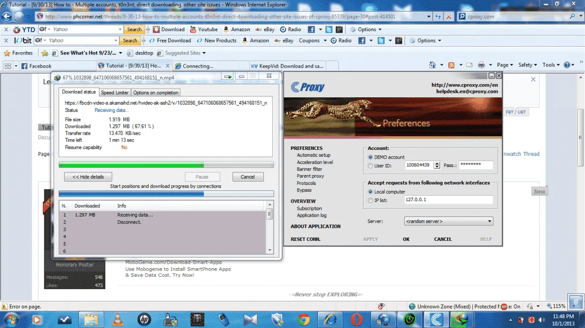Switch to Options on completion tab
Image resolution: width=585 pixels, height=328 pixels.
tap(156, 92)
